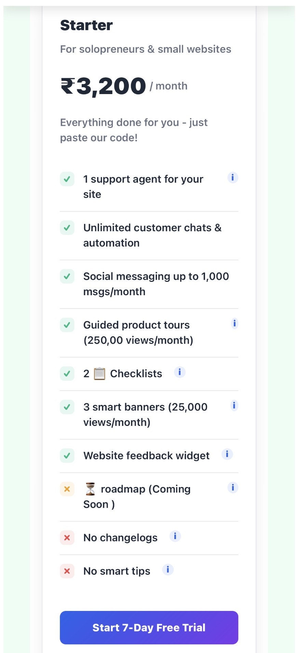Click hourglass icon beside roadmap
The width and height of the screenshot is (296, 653).
click(x=90, y=489)
